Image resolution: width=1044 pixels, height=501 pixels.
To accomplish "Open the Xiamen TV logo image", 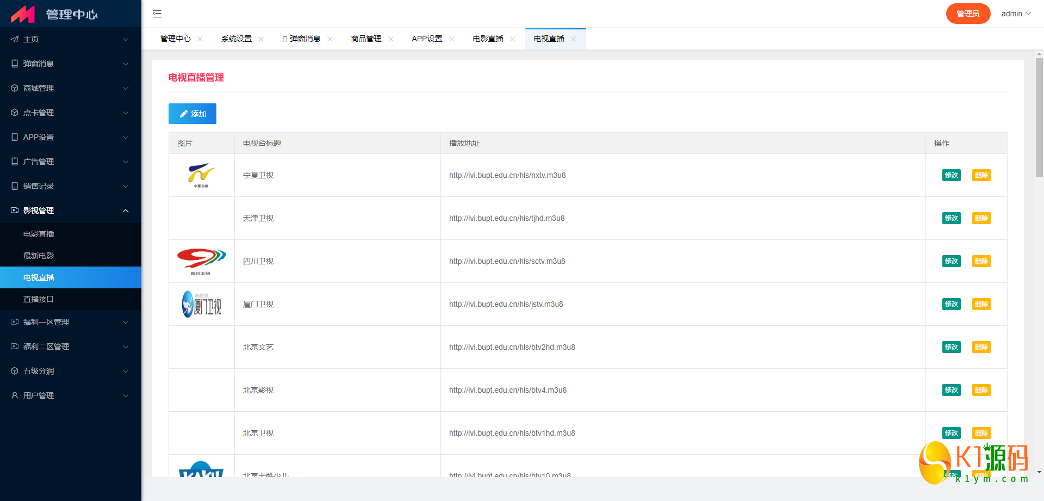I will click(201, 304).
